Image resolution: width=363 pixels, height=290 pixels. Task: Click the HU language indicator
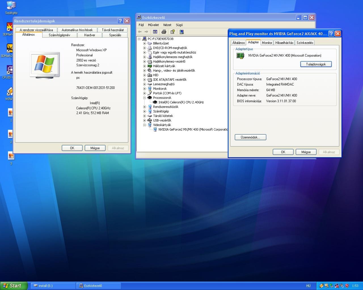coord(308,286)
